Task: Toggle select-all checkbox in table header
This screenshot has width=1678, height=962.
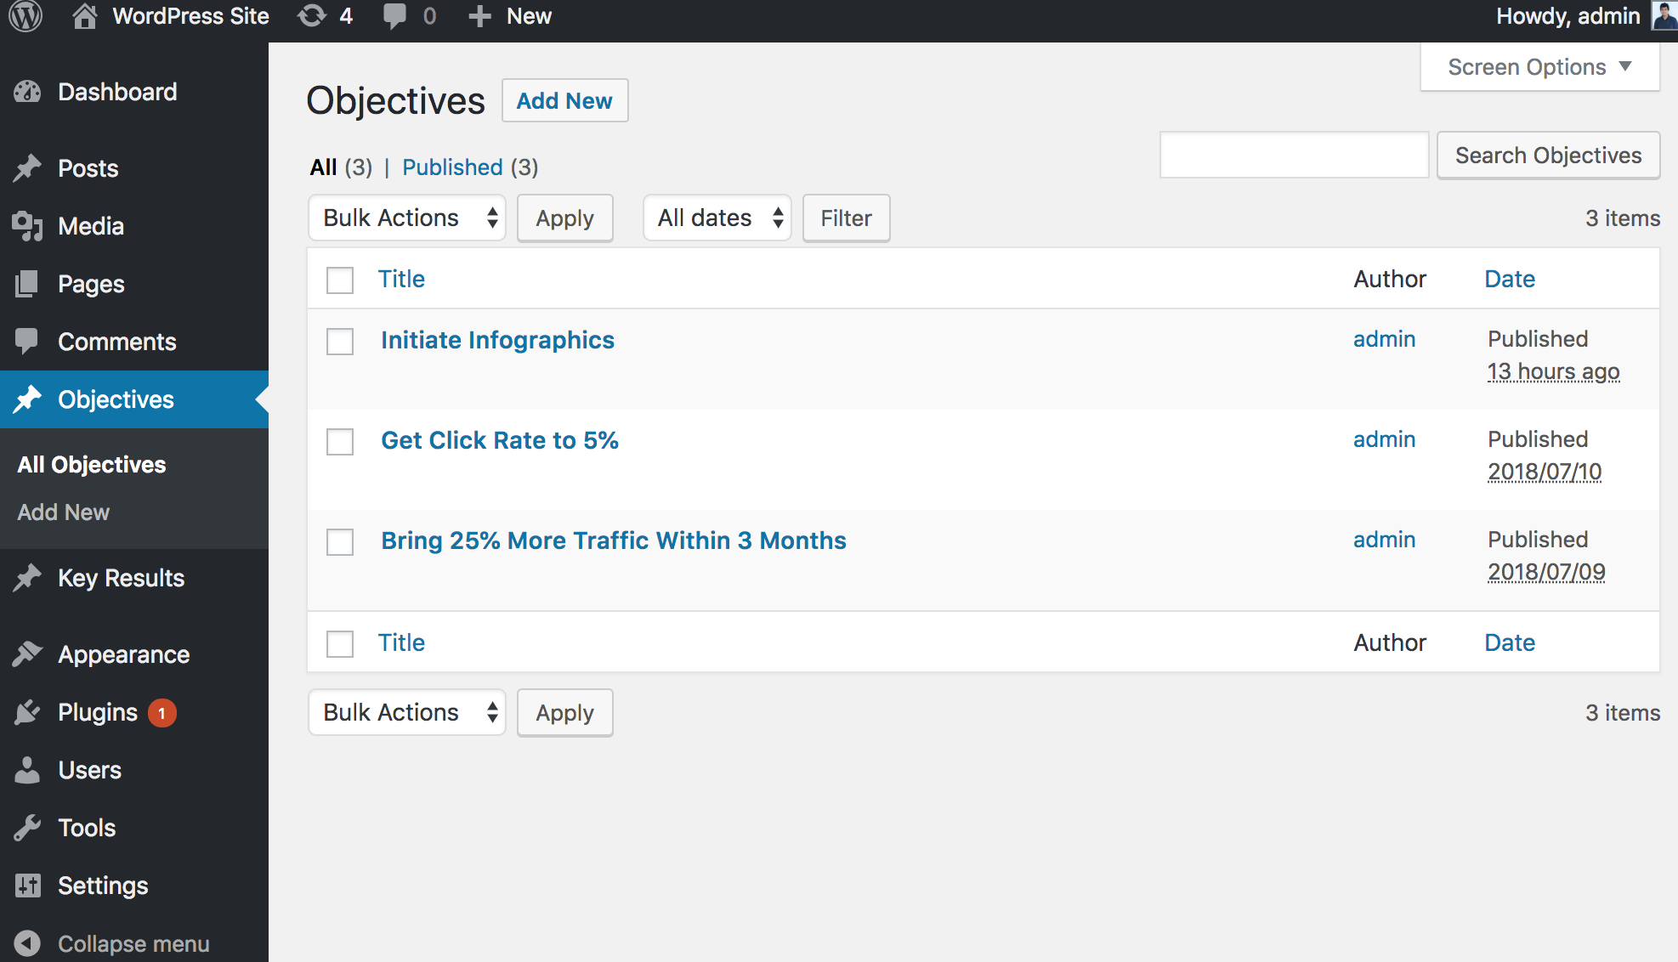Action: click(340, 280)
